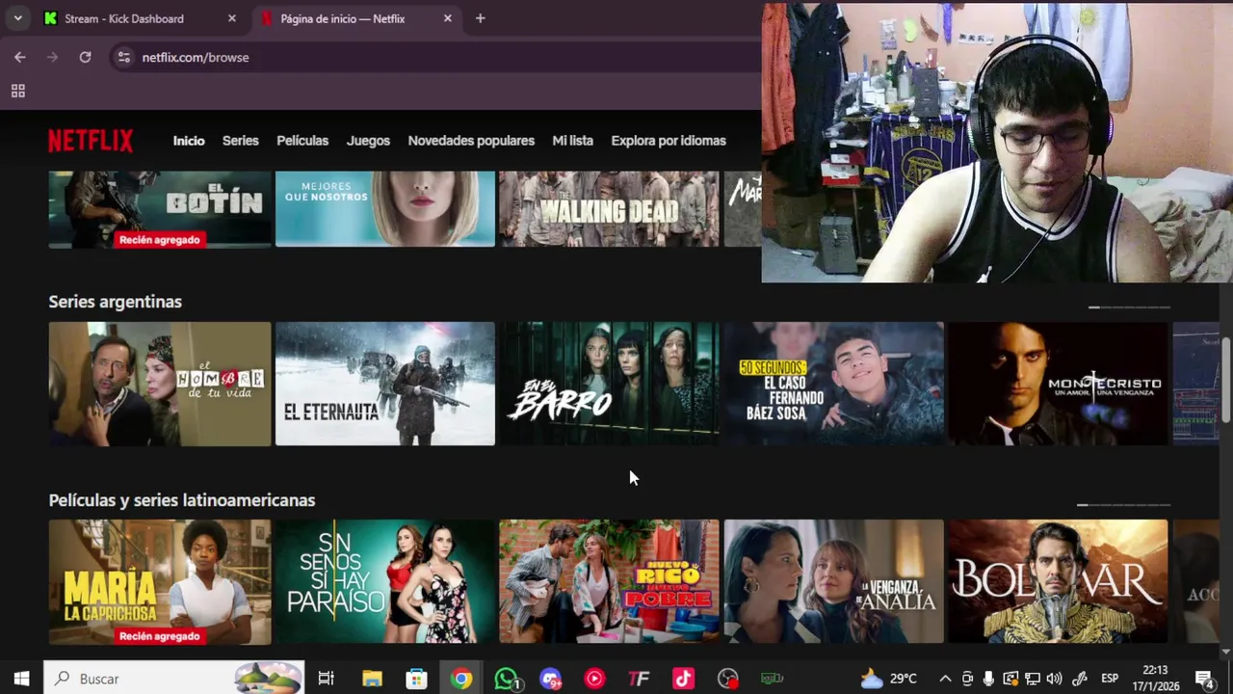Open Discord from the taskbar
This screenshot has width=1233, height=694.
pyautogui.click(x=550, y=679)
